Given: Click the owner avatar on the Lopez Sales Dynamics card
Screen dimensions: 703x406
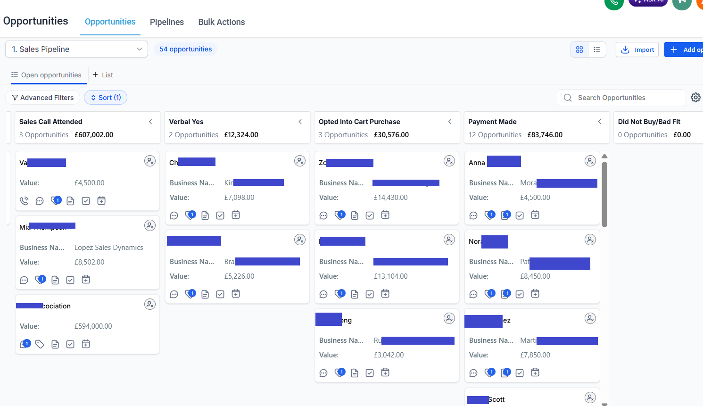Looking at the screenshot, I should point(150,226).
